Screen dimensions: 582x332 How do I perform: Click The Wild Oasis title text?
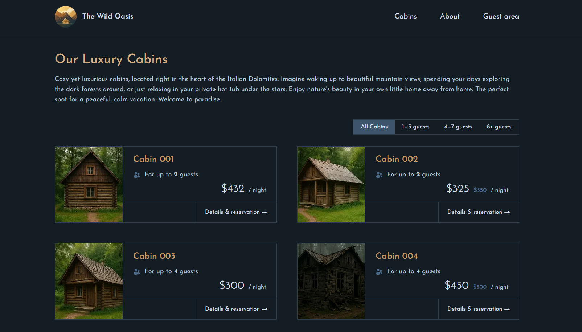(x=108, y=16)
